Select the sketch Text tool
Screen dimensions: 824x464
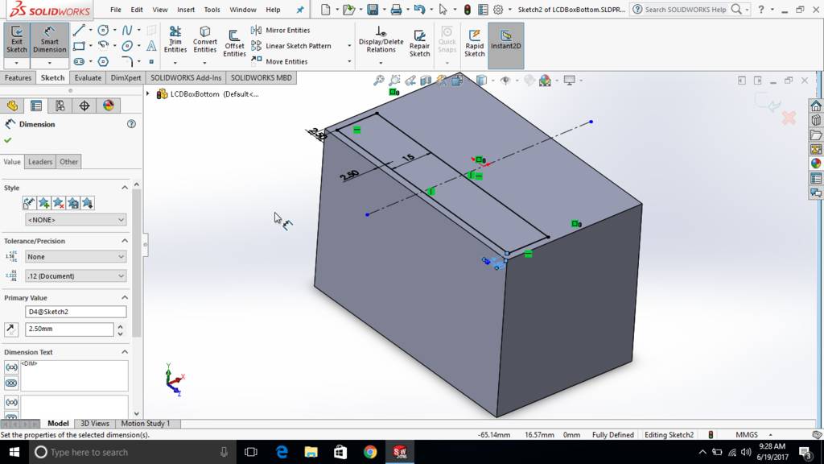[151, 46]
